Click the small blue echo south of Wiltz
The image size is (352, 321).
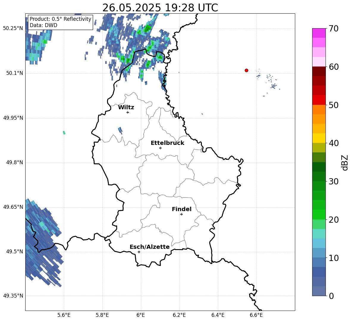[120, 130]
